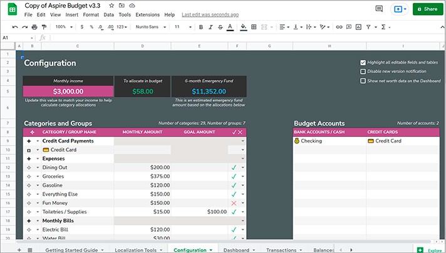This screenshot has height=253, width=446.
Task: Increase decimal places
Action: point(110,27)
